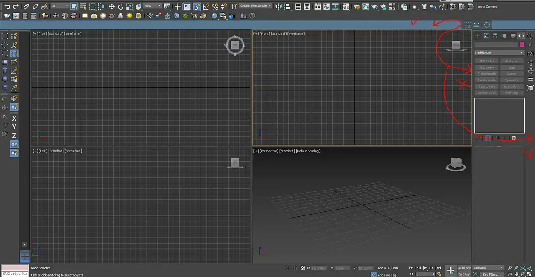Click the Undo arrow in the main toolbar

7,6
